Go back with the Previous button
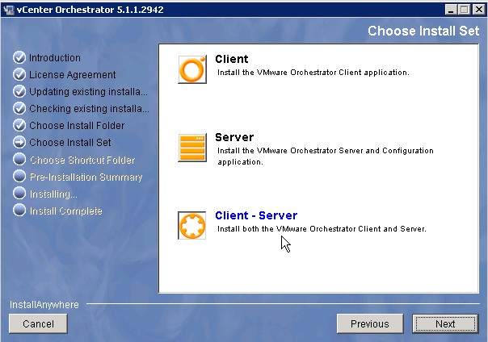 (x=369, y=323)
